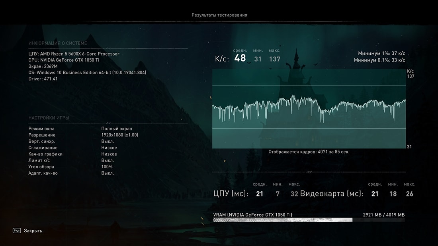Click the graph bottom axis label 31
The image size is (438, 246).
click(409, 147)
